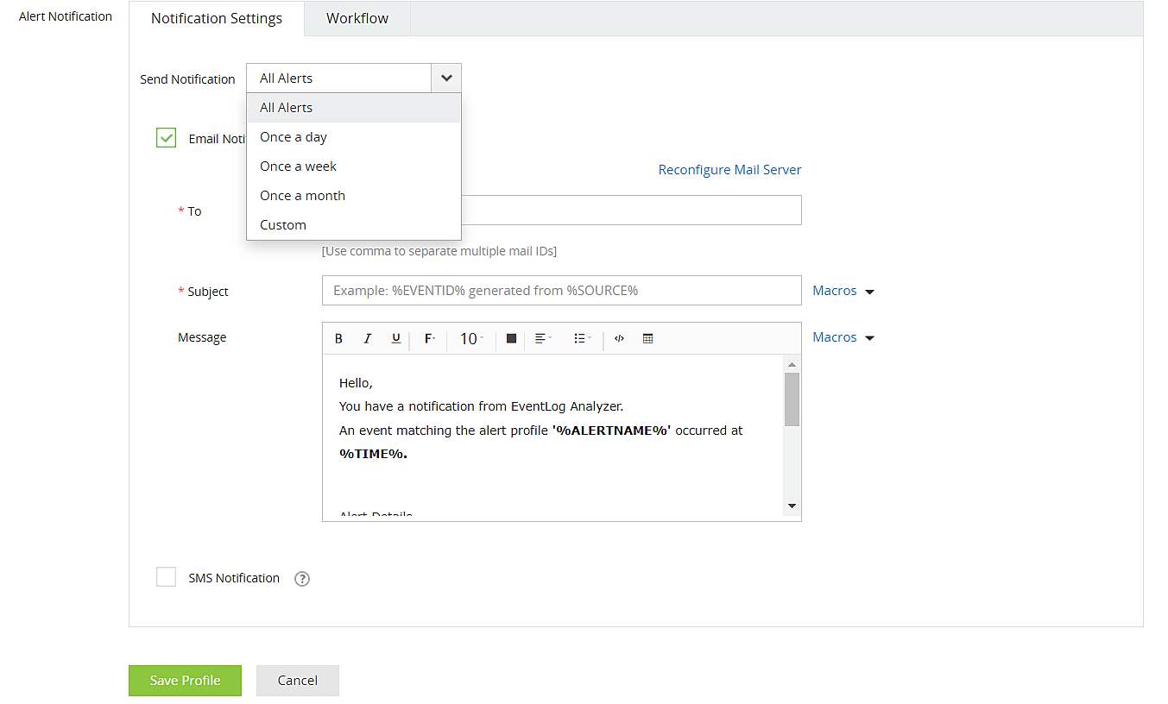Open the Reconfigure Mail Server link
Image resolution: width=1168 pixels, height=704 pixels.
pyautogui.click(x=729, y=169)
